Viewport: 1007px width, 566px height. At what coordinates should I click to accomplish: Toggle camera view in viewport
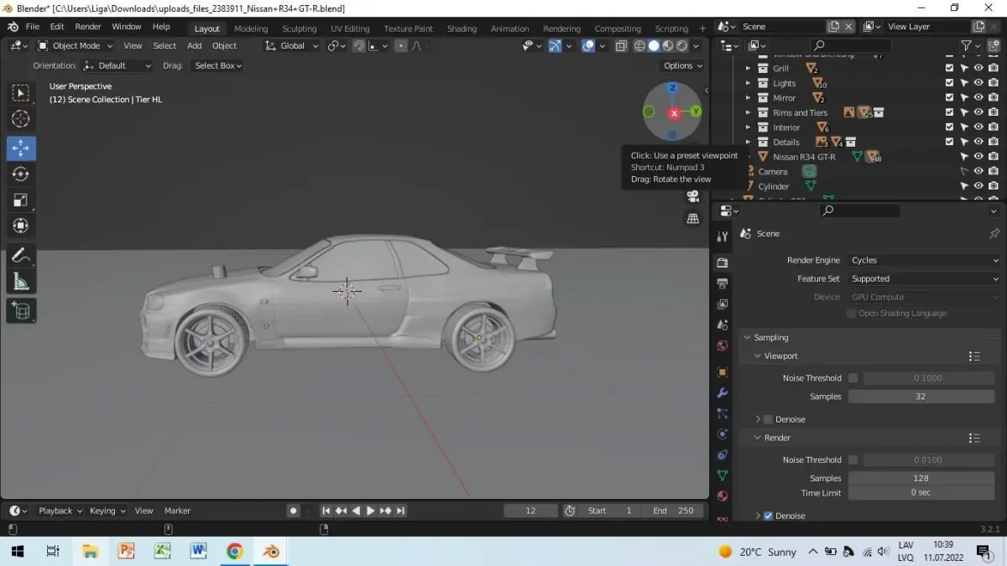[x=693, y=196]
